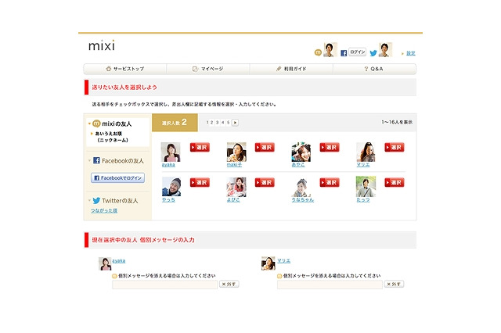Open マリエ's profile photo in grid

(x=366, y=152)
